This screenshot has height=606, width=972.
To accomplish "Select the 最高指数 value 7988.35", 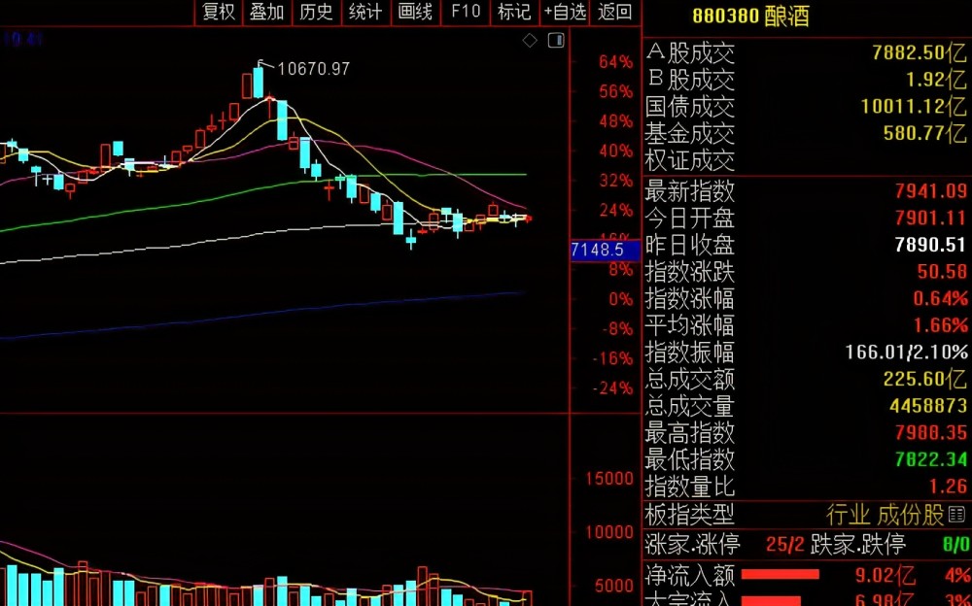I will [x=930, y=432].
